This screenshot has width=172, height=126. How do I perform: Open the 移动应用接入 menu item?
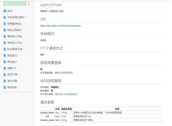(15, 30)
